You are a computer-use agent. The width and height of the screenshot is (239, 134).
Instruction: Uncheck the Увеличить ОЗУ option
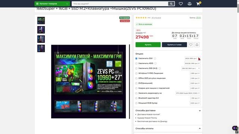click(x=136, y=58)
